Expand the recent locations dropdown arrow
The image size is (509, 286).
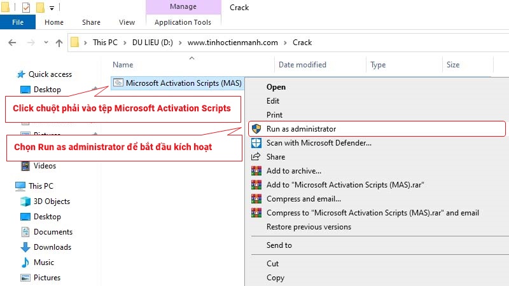[45, 43]
